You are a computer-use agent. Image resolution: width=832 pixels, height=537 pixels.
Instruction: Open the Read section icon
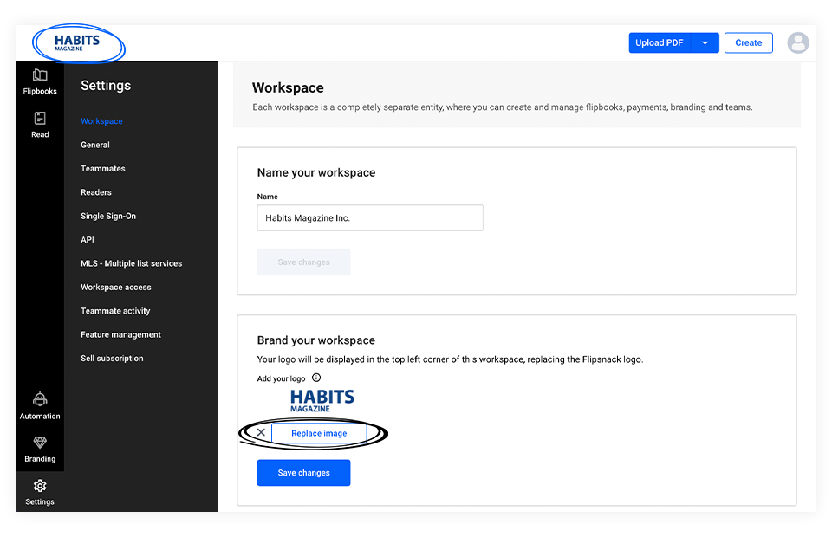click(40, 118)
